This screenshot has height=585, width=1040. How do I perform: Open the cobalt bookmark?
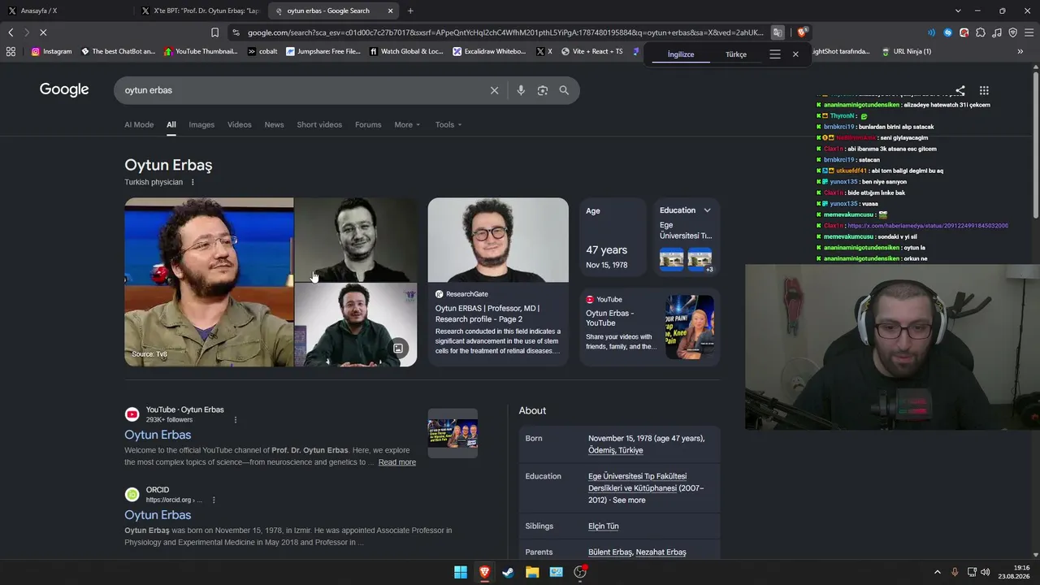coord(262,51)
